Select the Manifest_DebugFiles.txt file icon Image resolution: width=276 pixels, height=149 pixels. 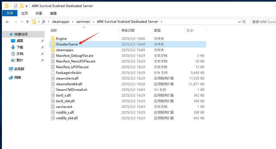53,56
